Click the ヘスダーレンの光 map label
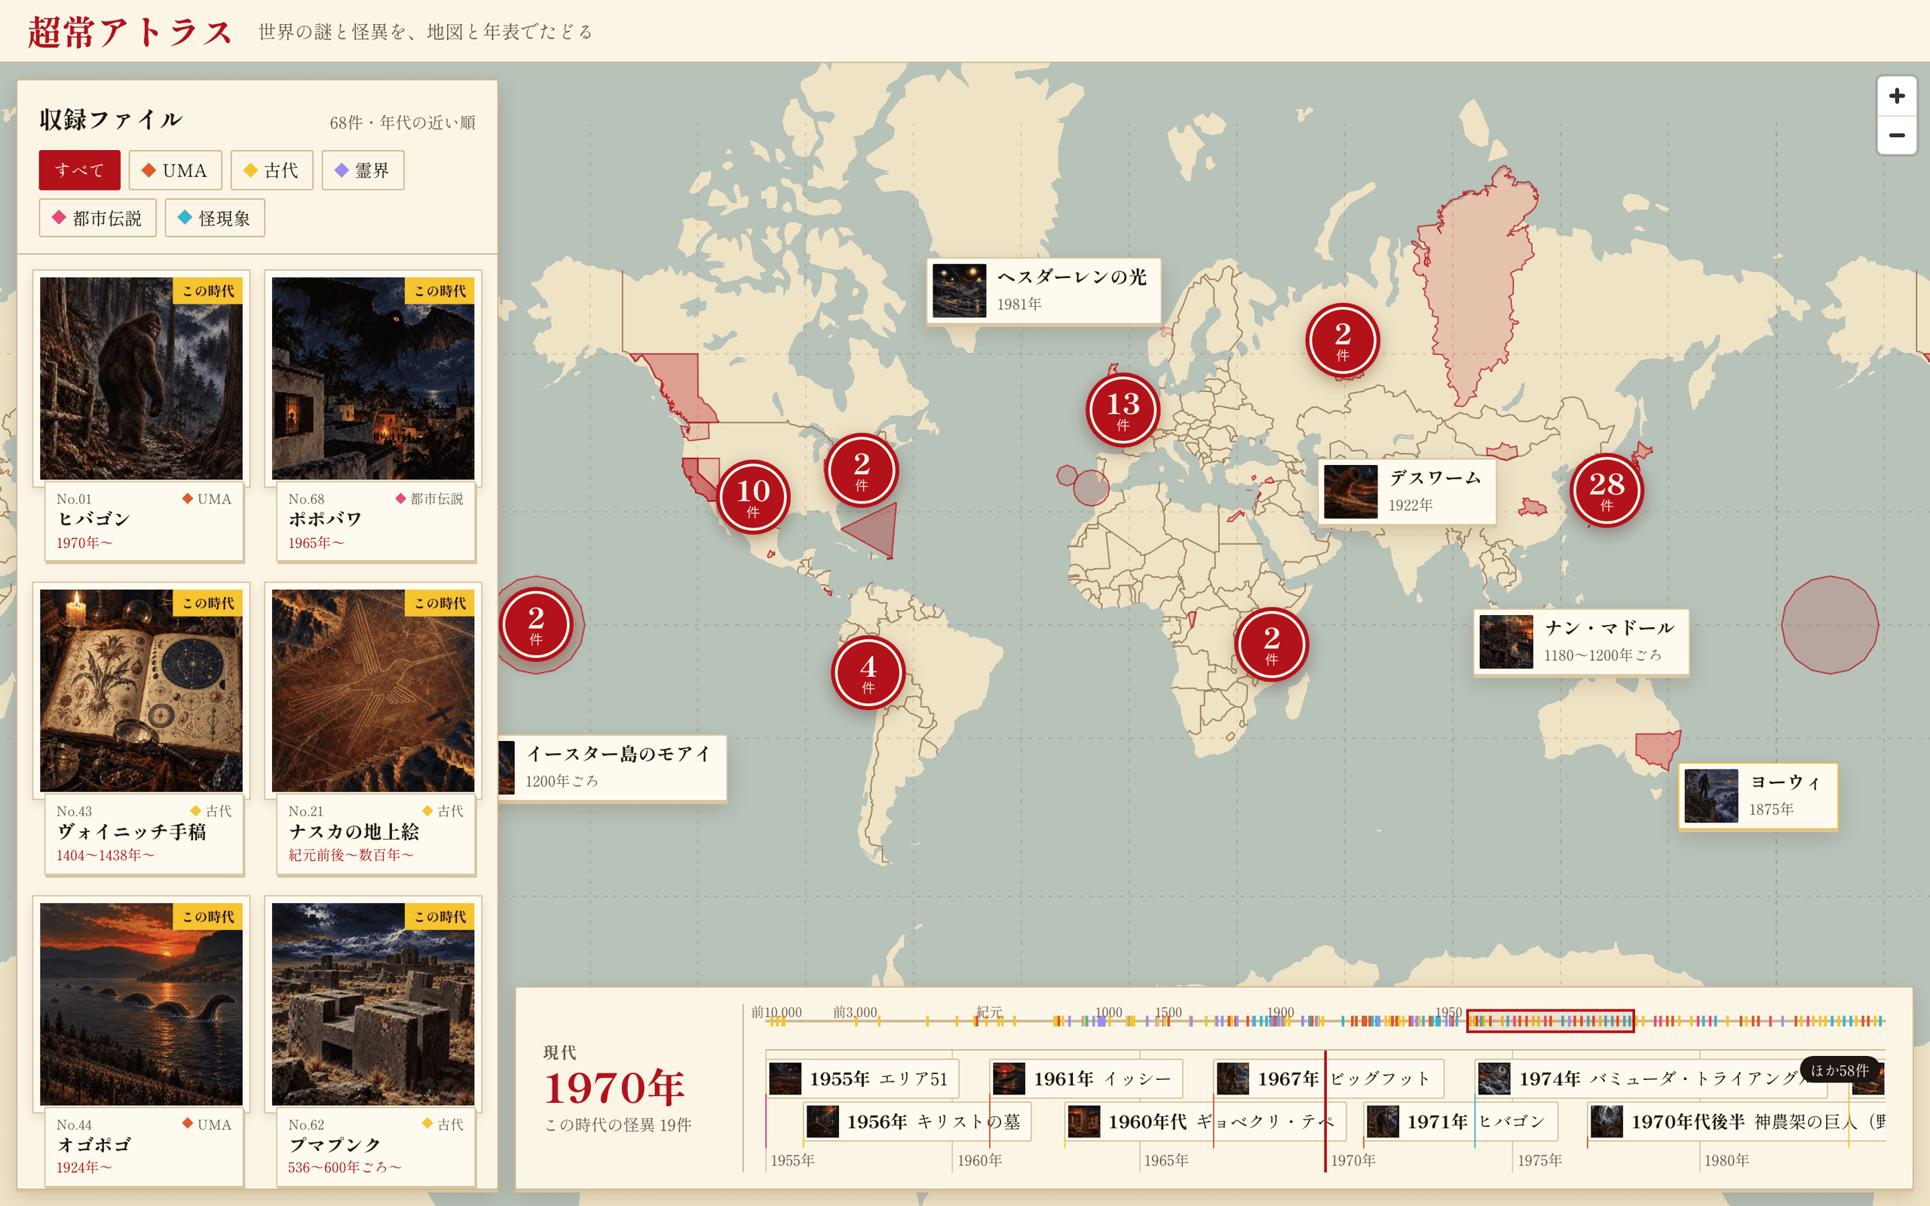Screen dimensions: 1930x1206 tap(1043, 290)
